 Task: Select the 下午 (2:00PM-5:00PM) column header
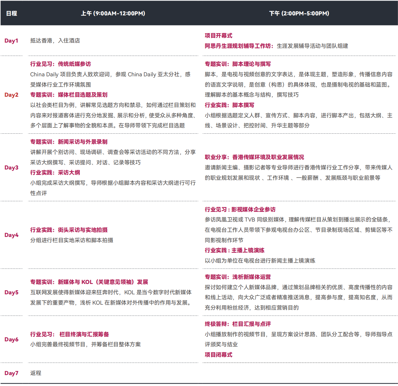[299, 13]
